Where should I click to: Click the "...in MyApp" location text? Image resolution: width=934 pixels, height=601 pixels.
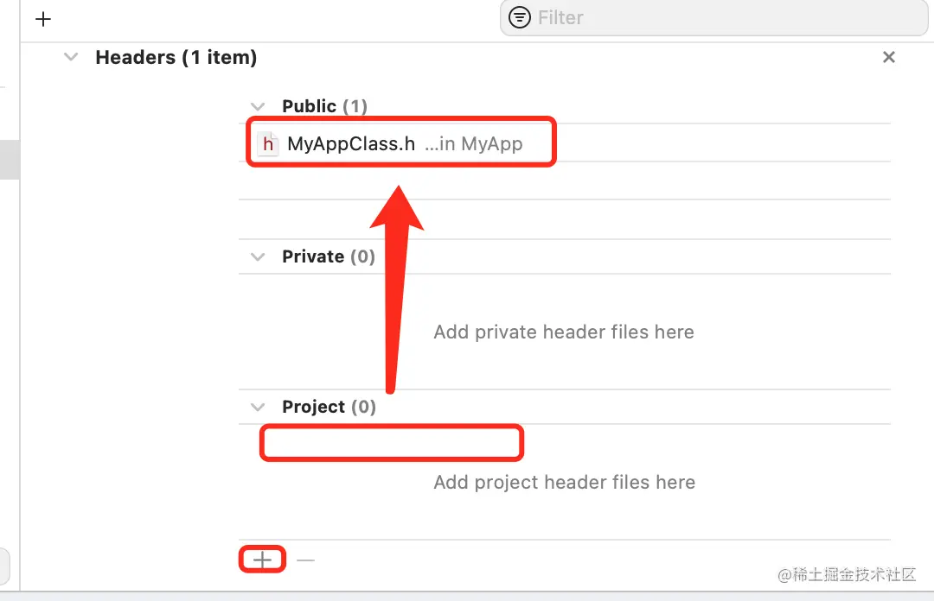474,143
